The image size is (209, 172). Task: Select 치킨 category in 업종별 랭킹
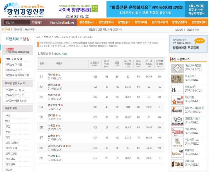pos(8,121)
